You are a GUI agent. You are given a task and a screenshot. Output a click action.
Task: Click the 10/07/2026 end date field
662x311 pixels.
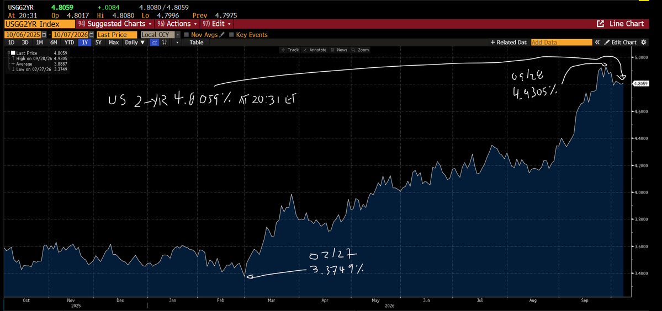click(x=70, y=35)
